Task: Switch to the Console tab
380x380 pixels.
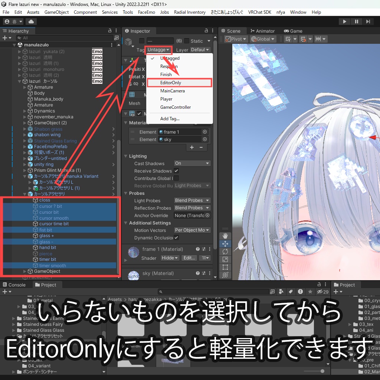Action: click(x=14, y=285)
